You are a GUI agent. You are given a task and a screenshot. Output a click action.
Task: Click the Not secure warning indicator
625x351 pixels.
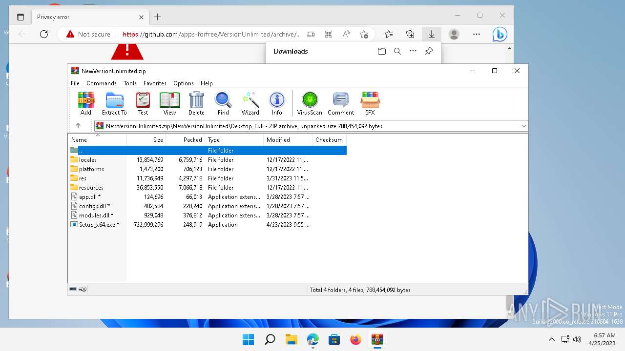(x=88, y=34)
